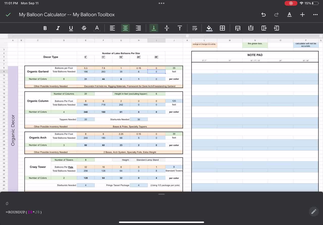Select the Organic Decor vertical label
Image resolution: width=323 pixels, height=225 pixels.
click(x=13, y=130)
